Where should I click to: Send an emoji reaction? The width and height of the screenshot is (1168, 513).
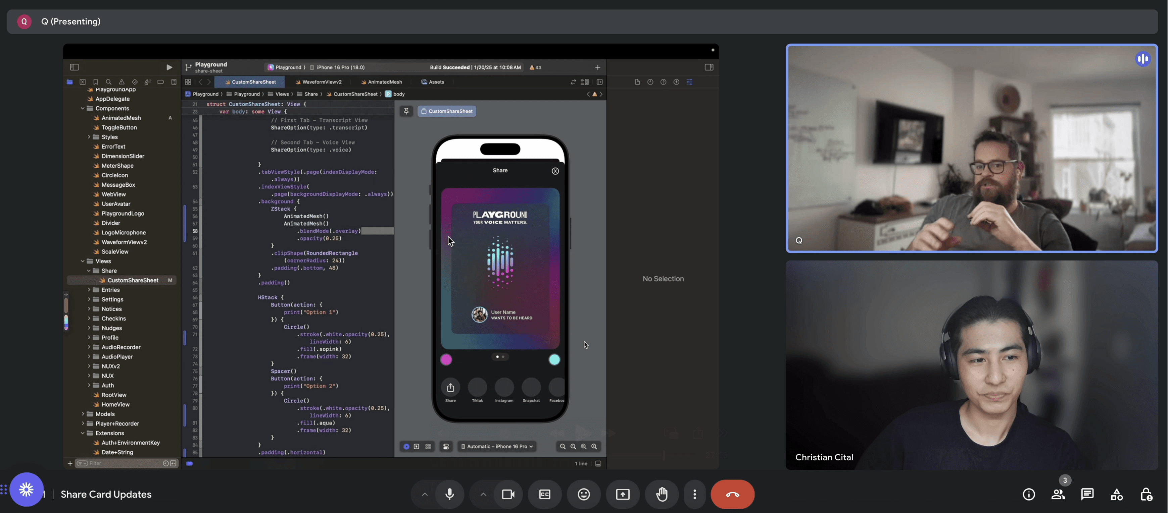pos(584,494)
